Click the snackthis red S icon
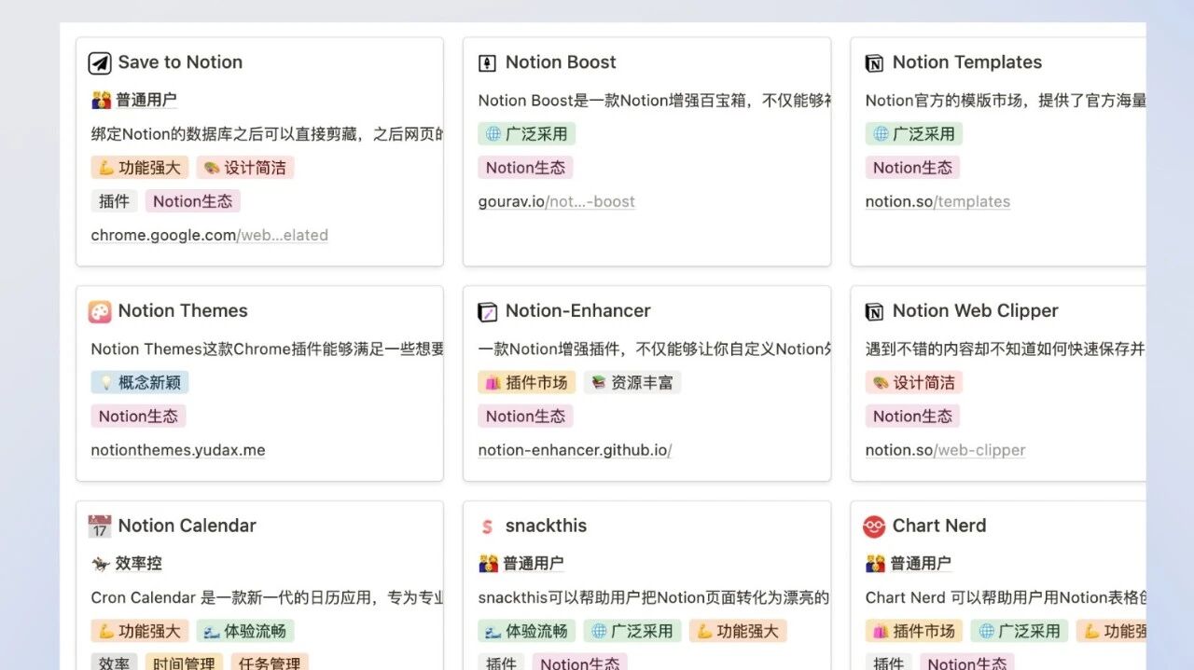 coord(487,526)
